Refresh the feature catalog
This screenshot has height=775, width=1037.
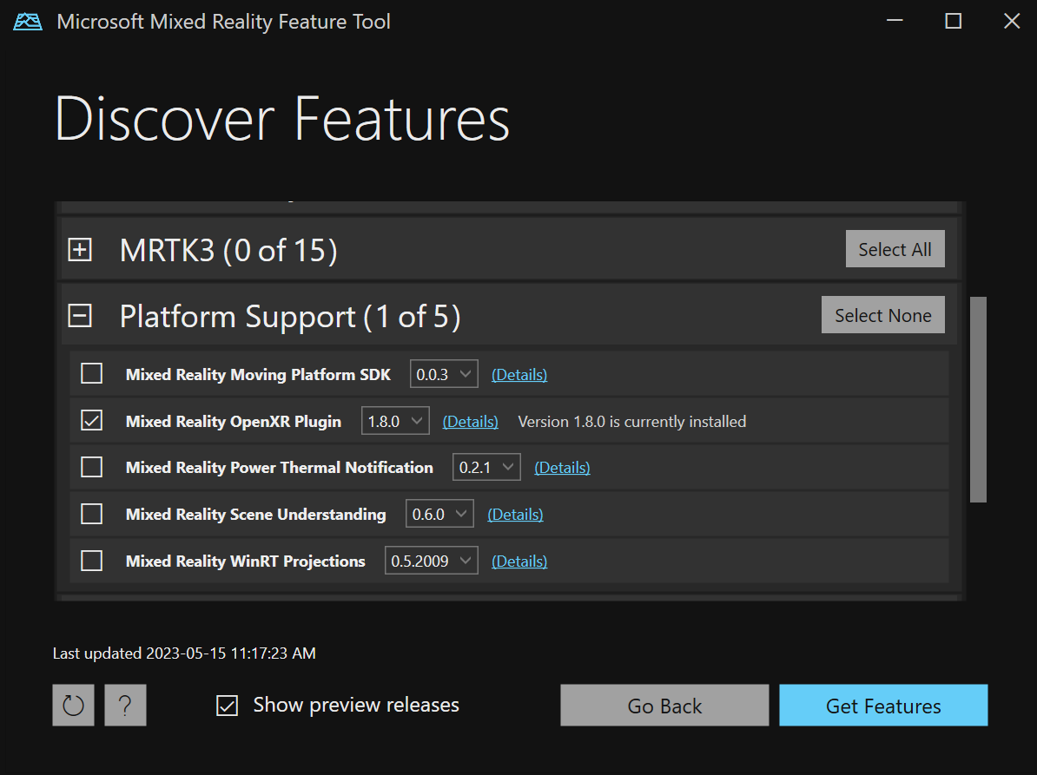[73, 705]
